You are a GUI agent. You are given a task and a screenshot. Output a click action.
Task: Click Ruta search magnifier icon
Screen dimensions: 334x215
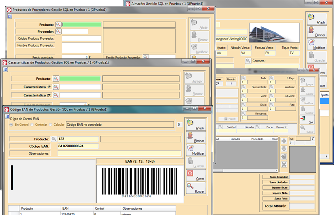(x=272, y=105)
